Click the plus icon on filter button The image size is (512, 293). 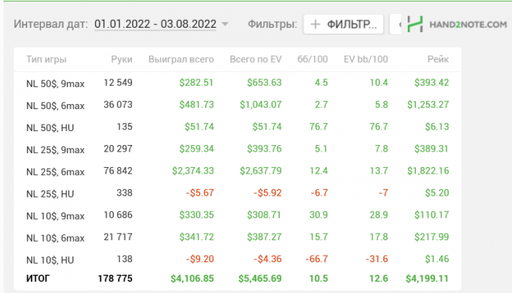tap(316, 24)
